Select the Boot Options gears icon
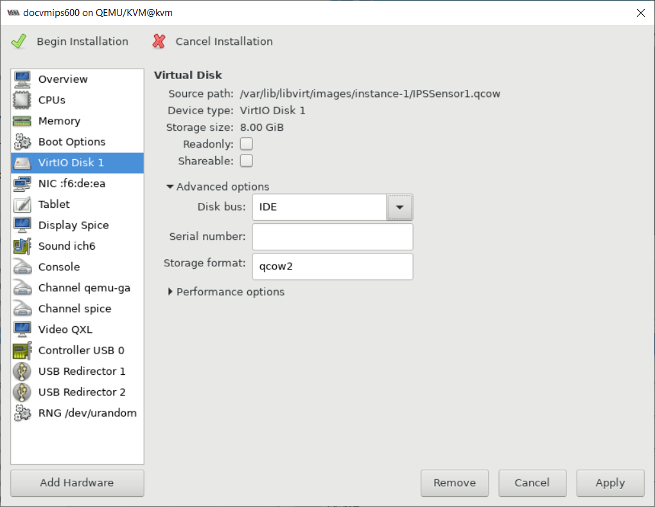The image size is (655, 507). click(x=22, y=142)
